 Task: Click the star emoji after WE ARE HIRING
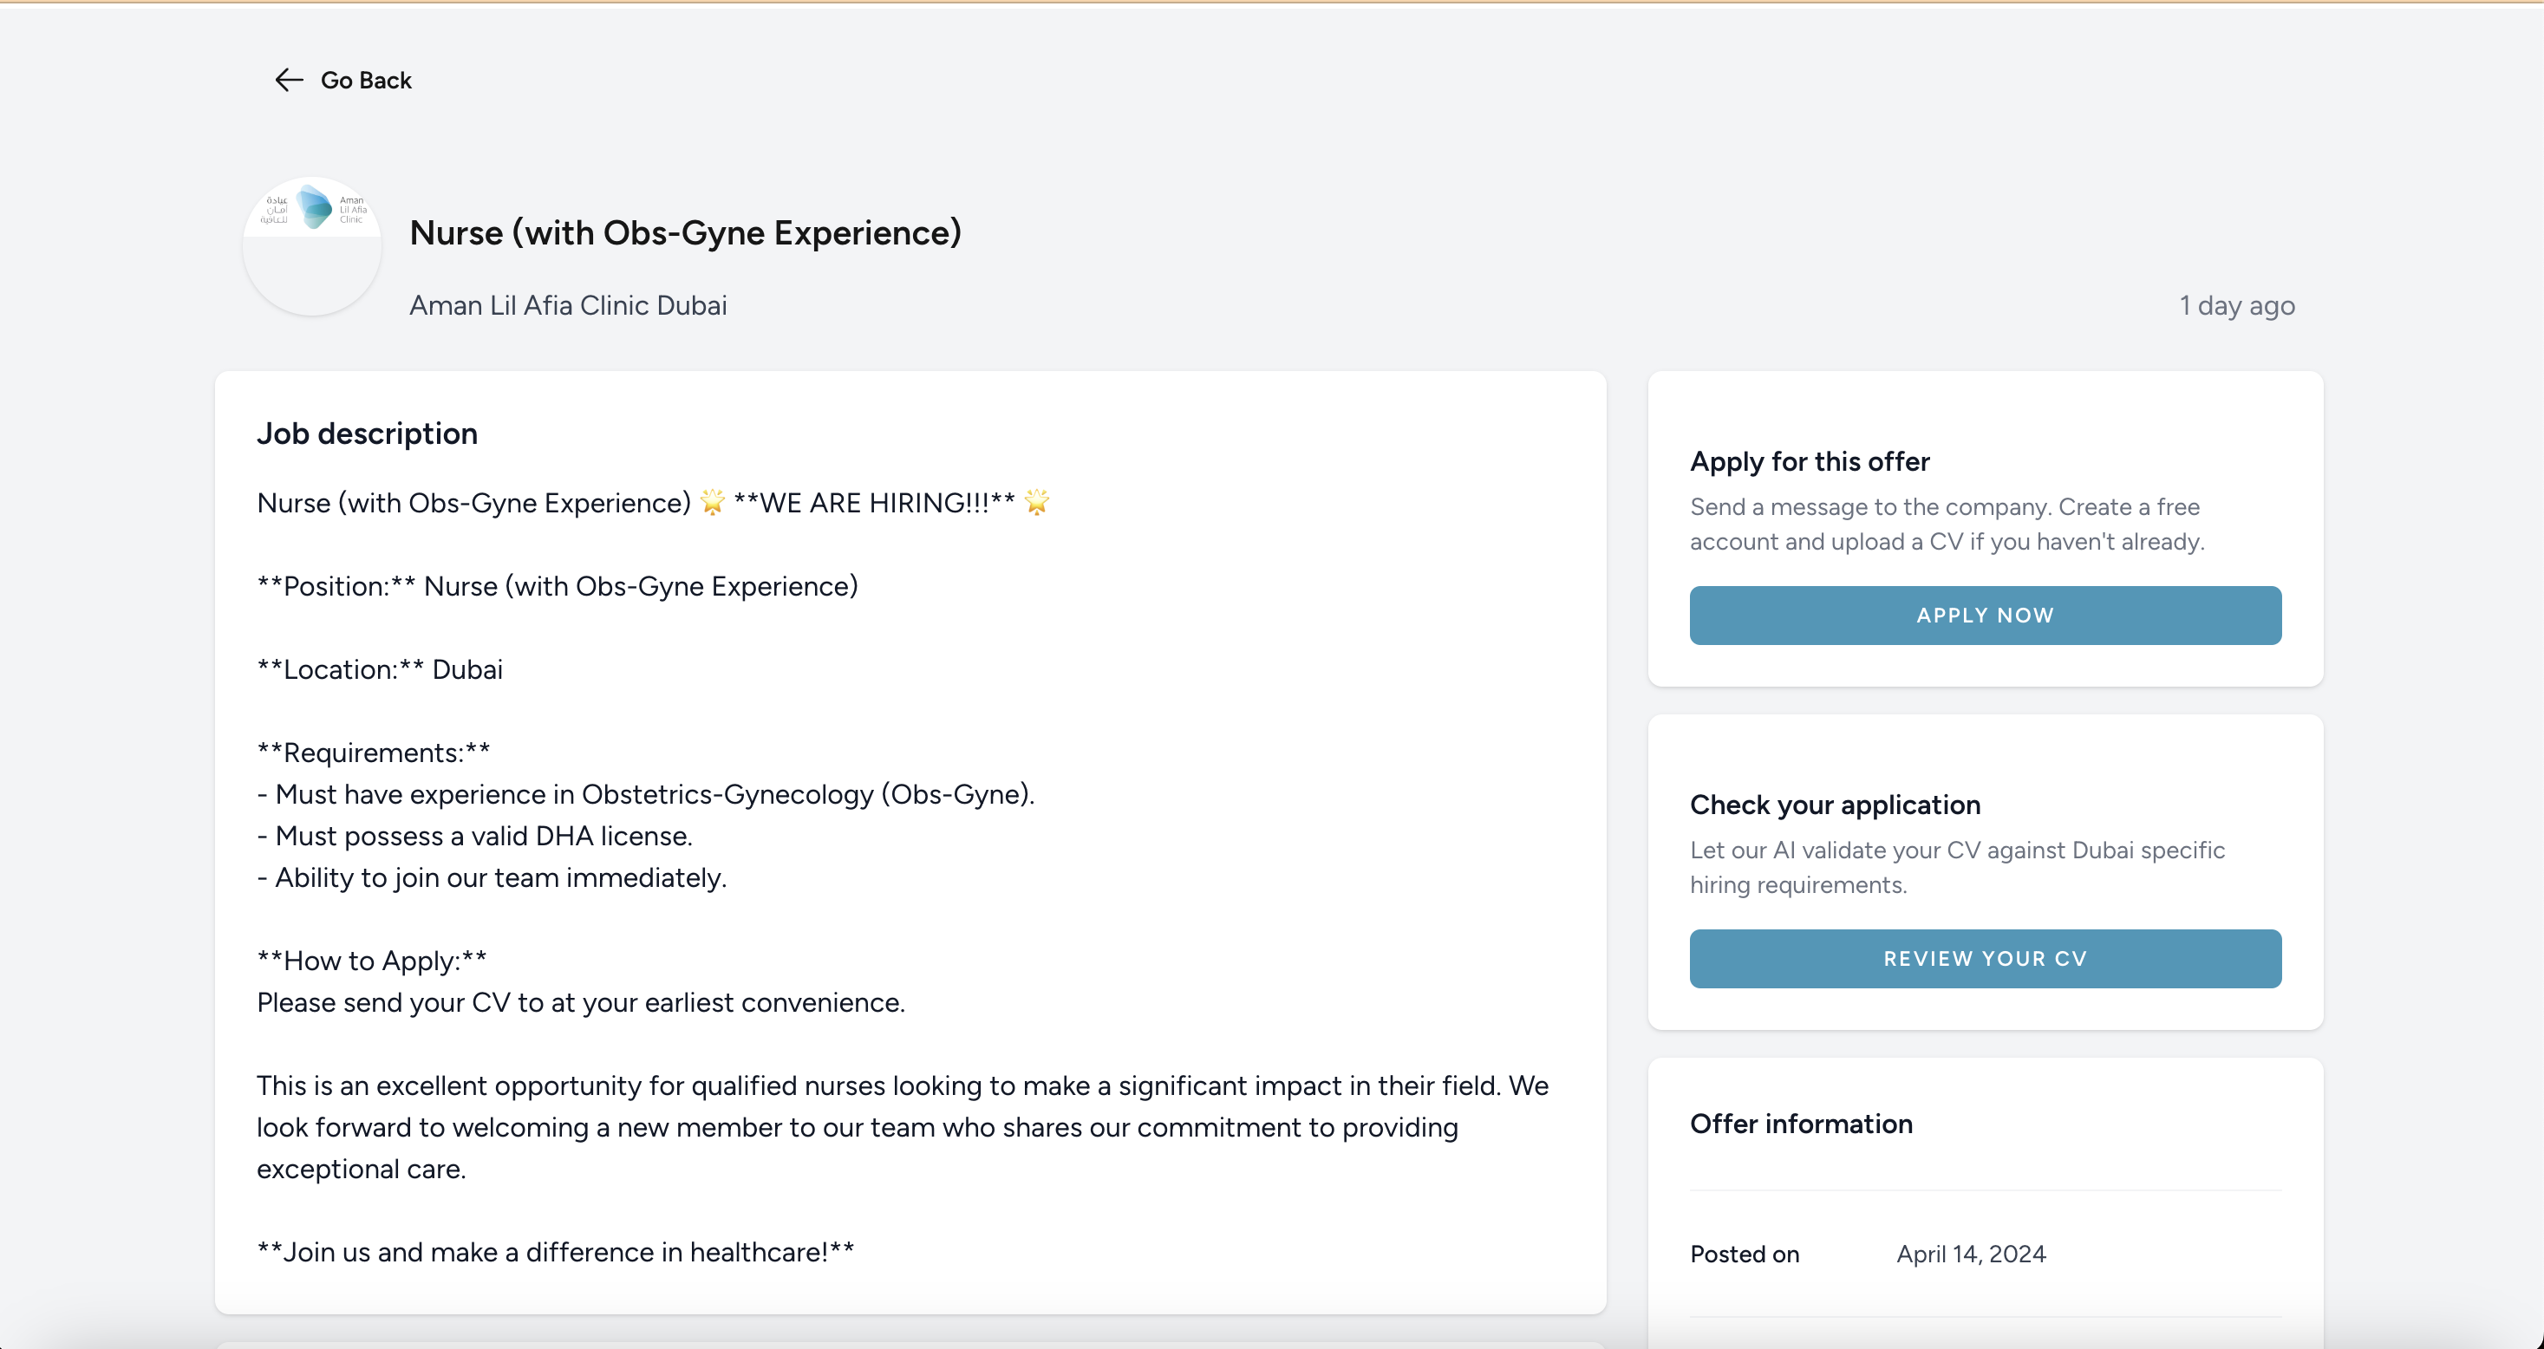click(1036, 503)
